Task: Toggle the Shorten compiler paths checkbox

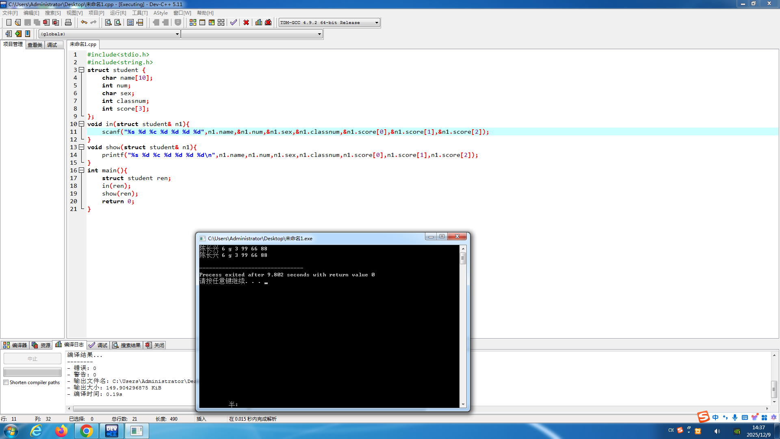Action: pyautogui.click(x=6, y=382)
